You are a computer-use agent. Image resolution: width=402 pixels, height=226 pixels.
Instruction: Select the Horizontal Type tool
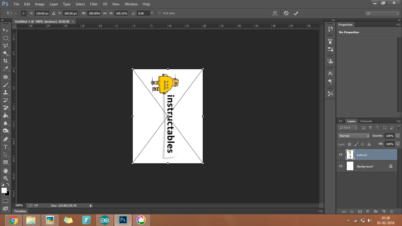pos(6,147)
